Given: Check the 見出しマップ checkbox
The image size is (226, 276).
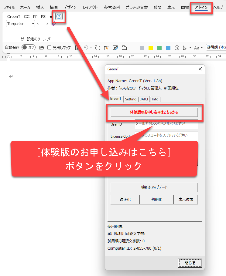Looking at the screenshot, I should coord(50,48).
